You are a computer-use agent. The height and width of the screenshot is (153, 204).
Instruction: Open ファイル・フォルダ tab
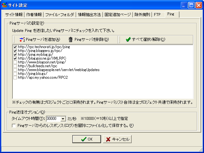(60, 15)
